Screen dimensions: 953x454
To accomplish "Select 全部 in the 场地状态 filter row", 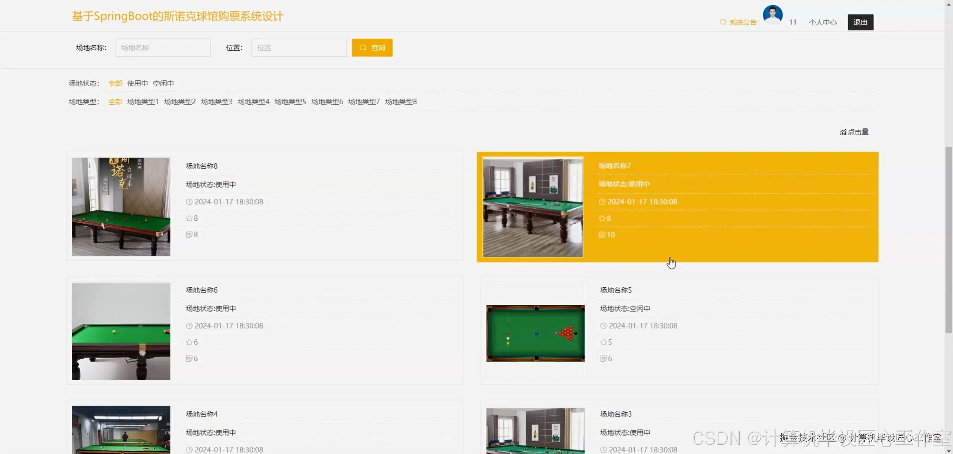I will [x=115, y=83].
